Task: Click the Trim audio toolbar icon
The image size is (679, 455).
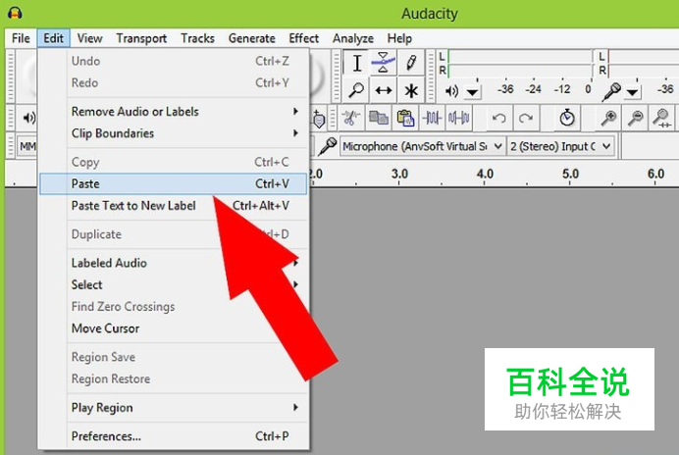Action: [432, 118]
